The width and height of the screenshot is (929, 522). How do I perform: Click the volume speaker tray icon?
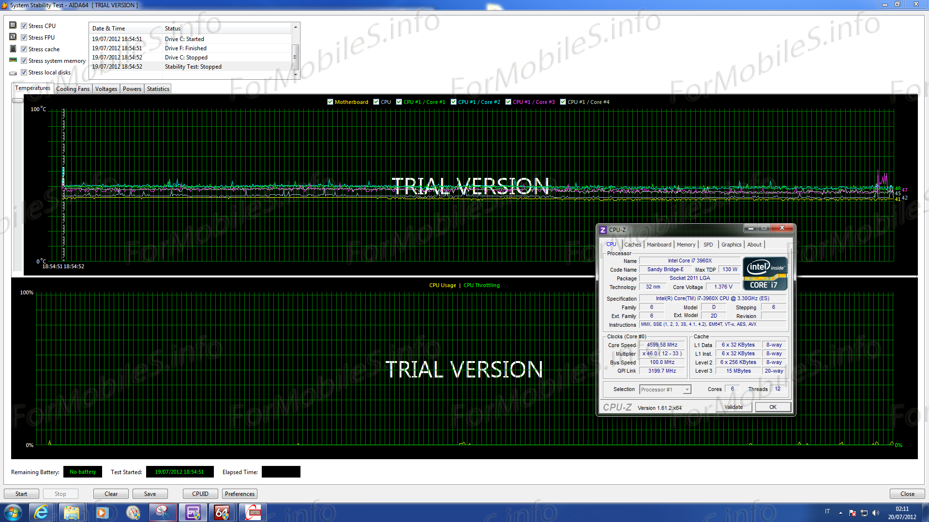click(875, 512)
